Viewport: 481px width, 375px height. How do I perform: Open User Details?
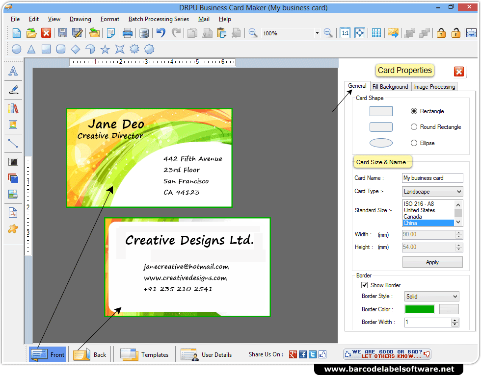tap(206, 354)
